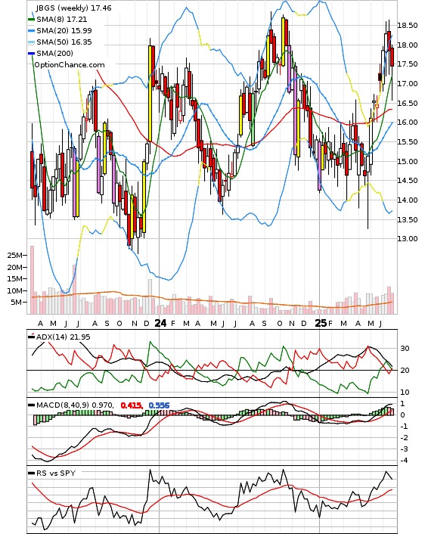Click the green SMA(8) legend swatch
Screen dimensions: 428x534
pos(31,20)
